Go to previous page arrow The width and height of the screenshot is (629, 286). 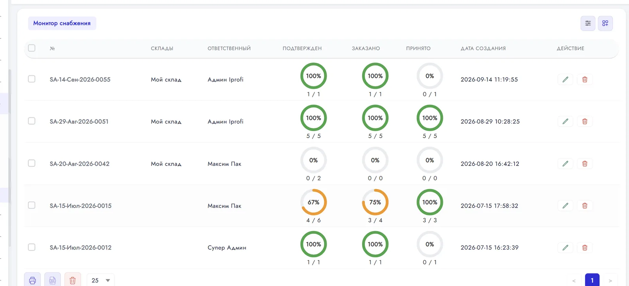coord(574,281)
